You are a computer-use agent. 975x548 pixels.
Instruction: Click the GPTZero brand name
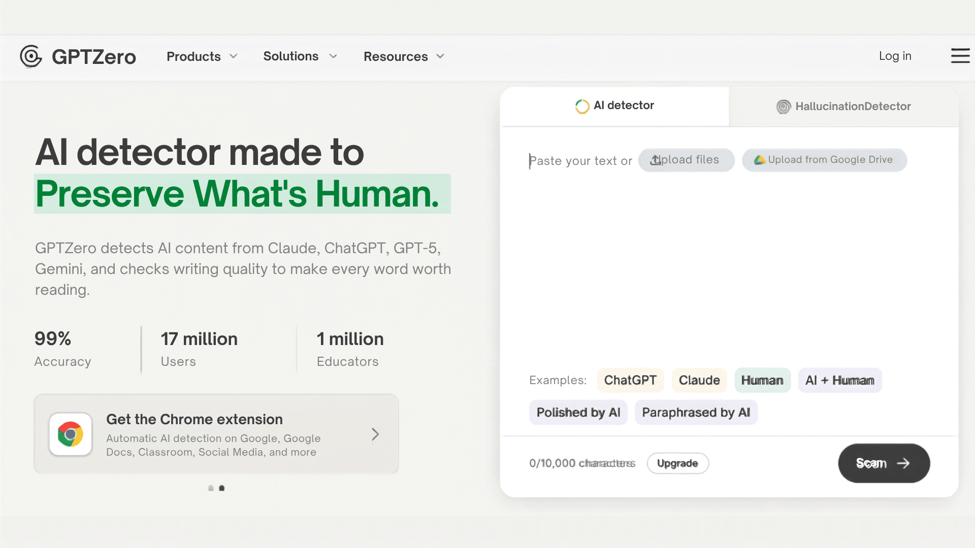coord(94,57)
